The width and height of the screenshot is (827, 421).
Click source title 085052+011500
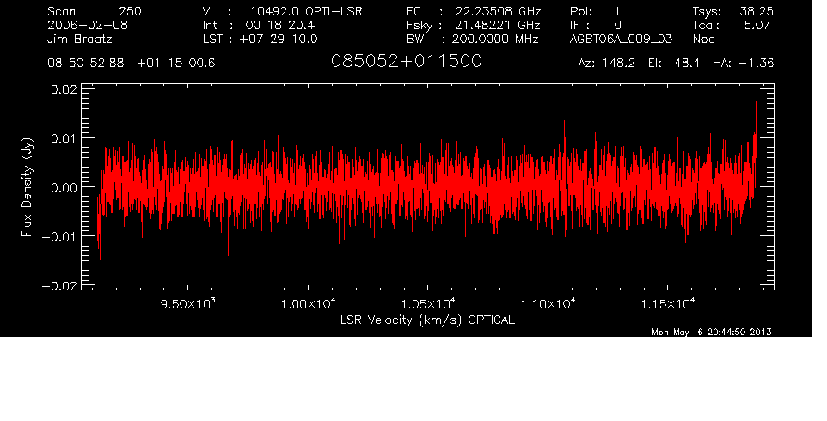pos(407,61)
